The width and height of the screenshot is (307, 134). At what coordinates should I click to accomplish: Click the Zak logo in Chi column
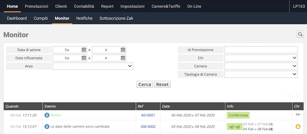pyautogui.click(x=298, y=115)
